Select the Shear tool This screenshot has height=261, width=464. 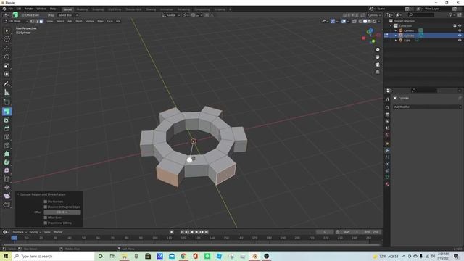point(7,196)
